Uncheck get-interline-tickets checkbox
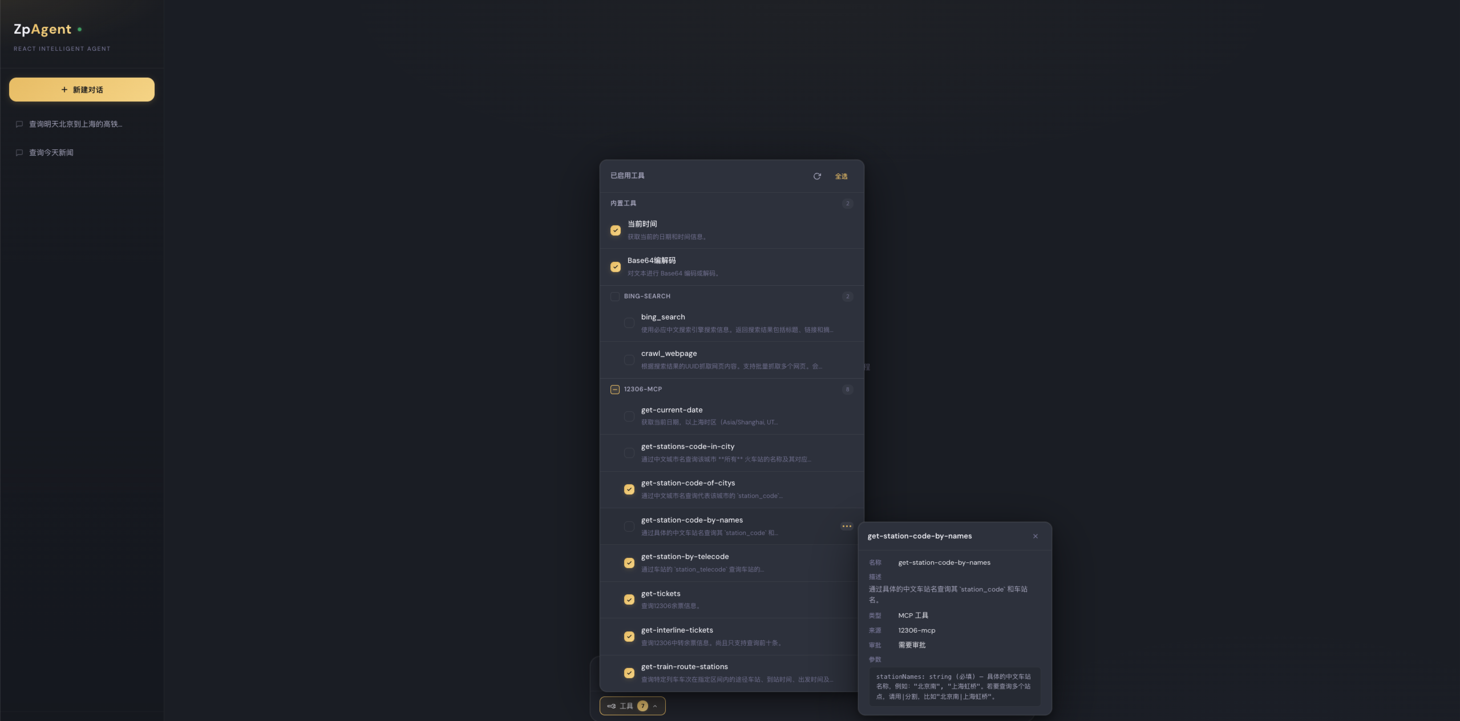 629,637
